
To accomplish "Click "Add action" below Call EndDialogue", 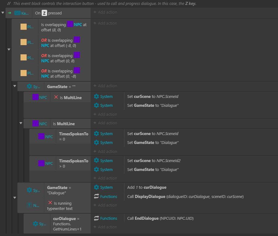I will pyautogui.click(x=105, y=227).
